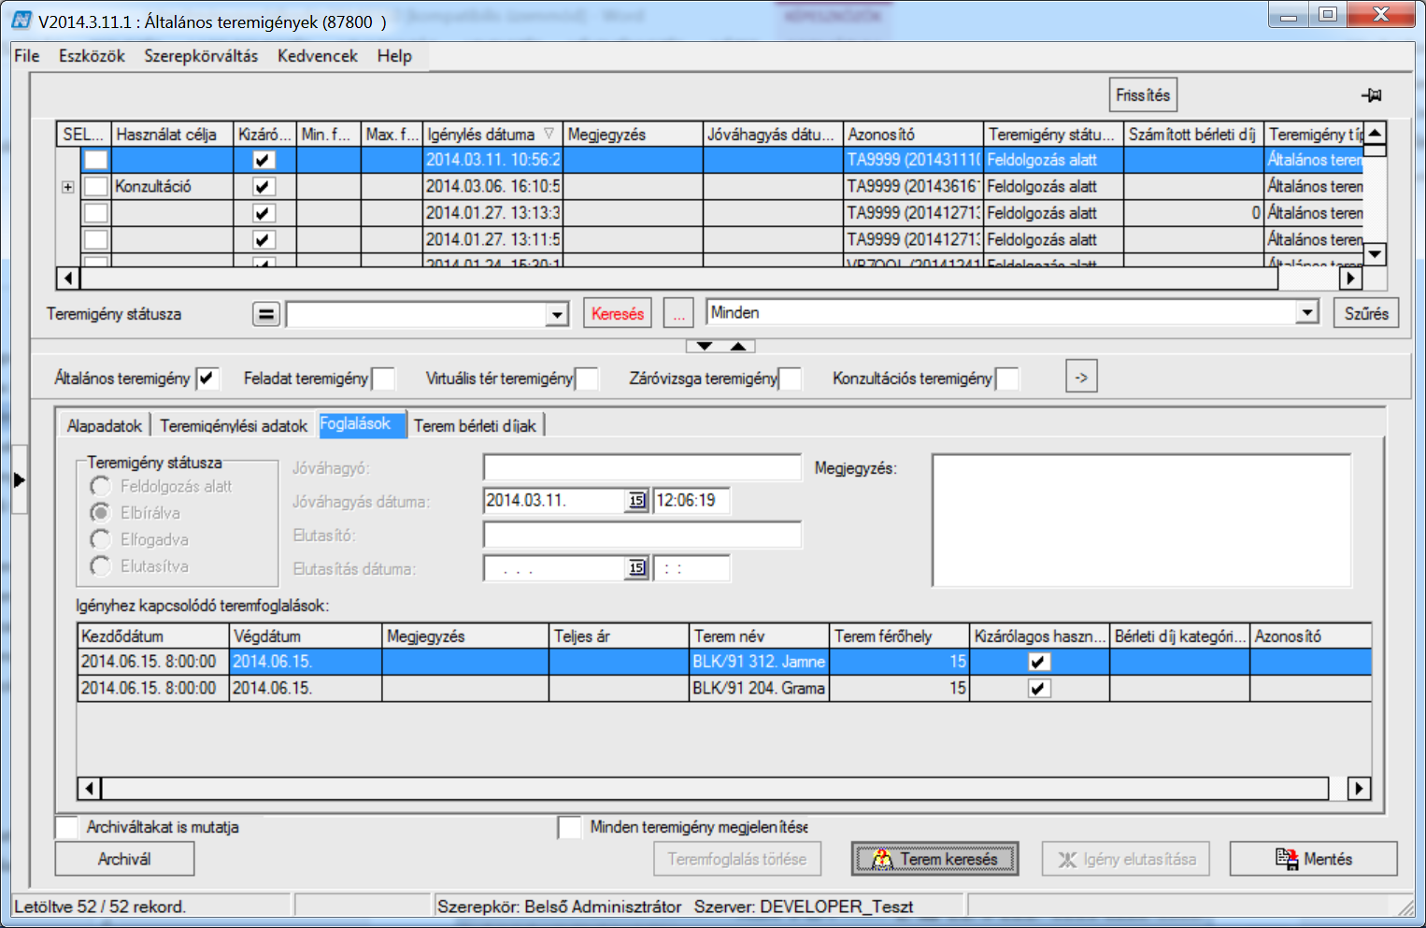Click the equals operator icon beside Teremigény státusza
Screen dimensions: 1426x928
pos(266,314)
